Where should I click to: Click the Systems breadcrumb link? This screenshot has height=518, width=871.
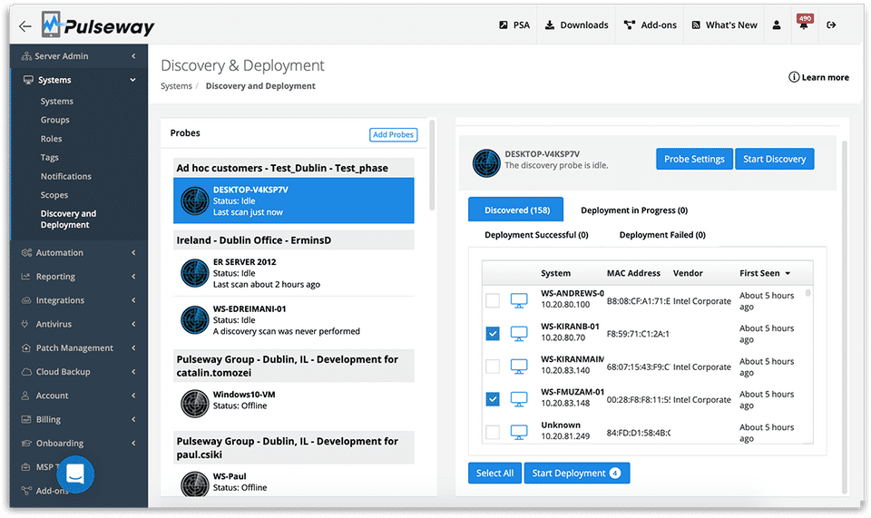(x=176, y=86)
